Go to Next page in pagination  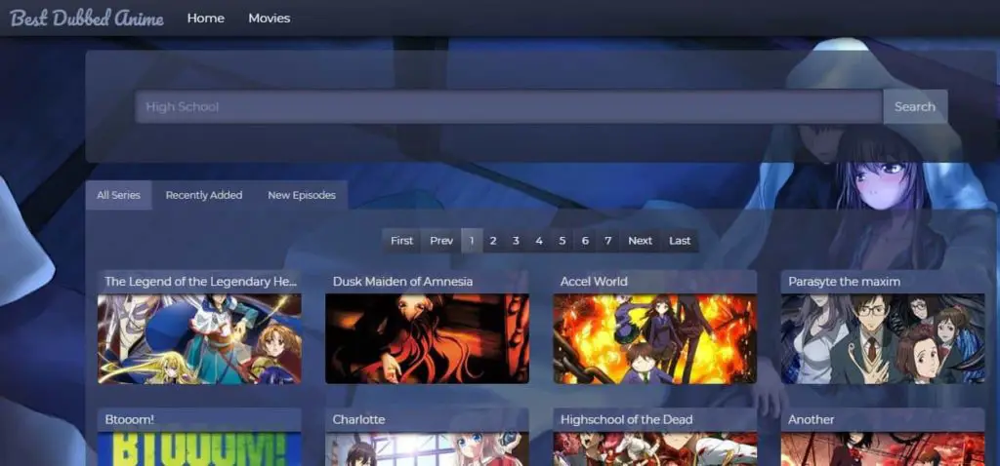640,241
